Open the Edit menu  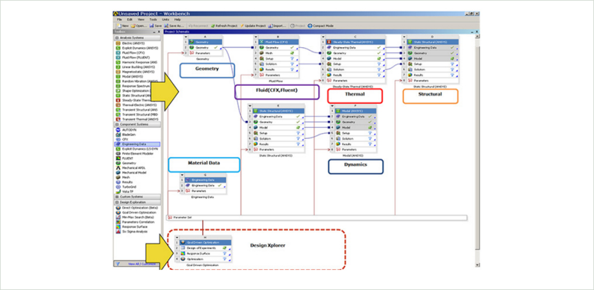130,19
